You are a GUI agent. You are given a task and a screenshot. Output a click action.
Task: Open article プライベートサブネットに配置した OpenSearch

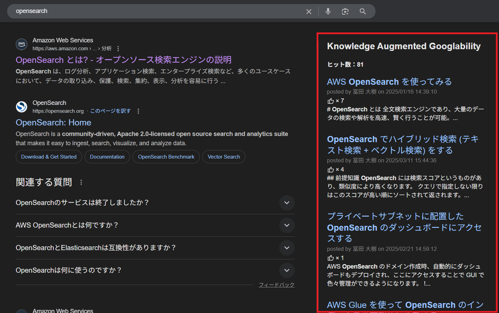tap(404, 227)
